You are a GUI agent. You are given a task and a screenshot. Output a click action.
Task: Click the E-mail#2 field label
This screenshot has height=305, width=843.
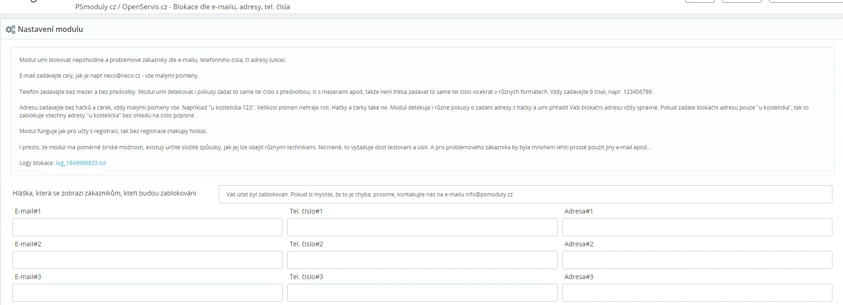coord(28,244)
